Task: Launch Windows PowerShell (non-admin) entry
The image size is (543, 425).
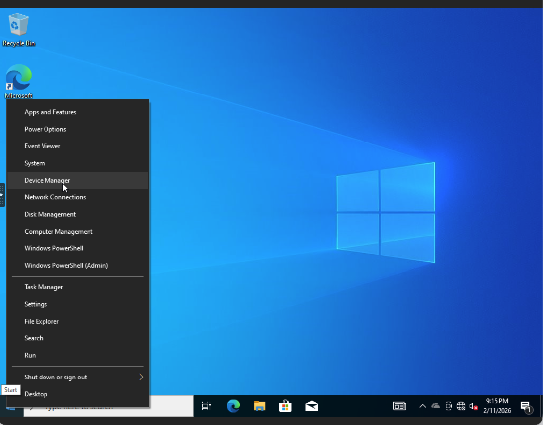Action: point(78,248)
